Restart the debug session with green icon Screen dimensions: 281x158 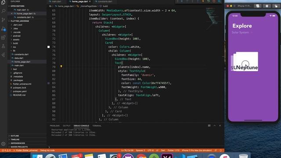point(209,1)
